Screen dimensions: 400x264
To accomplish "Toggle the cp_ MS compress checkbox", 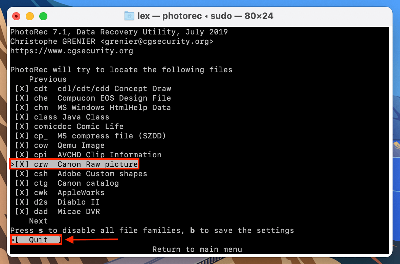I will pos(22,136).
